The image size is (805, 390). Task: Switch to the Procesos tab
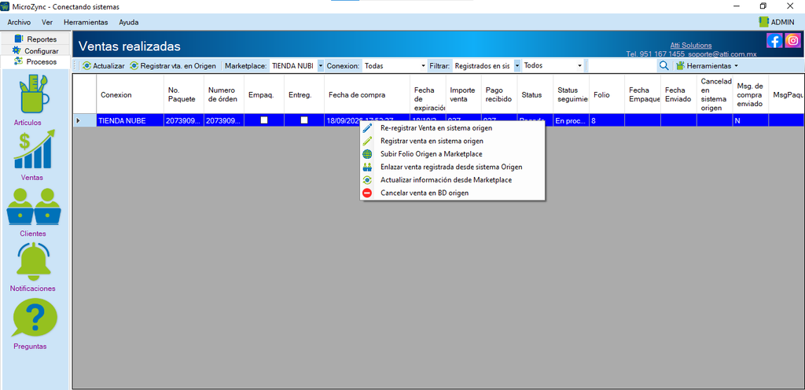point(36,61)
